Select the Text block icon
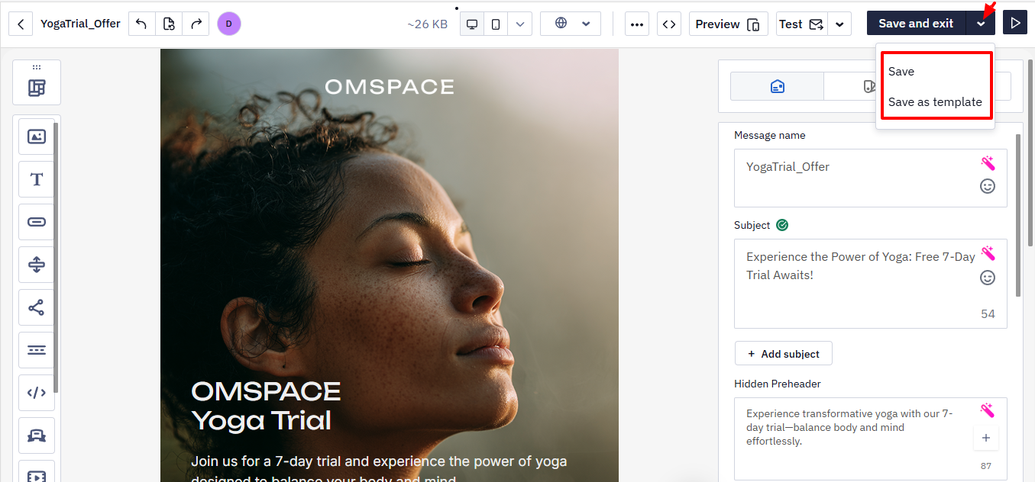Screen dimensions: 1035x482 37,180
